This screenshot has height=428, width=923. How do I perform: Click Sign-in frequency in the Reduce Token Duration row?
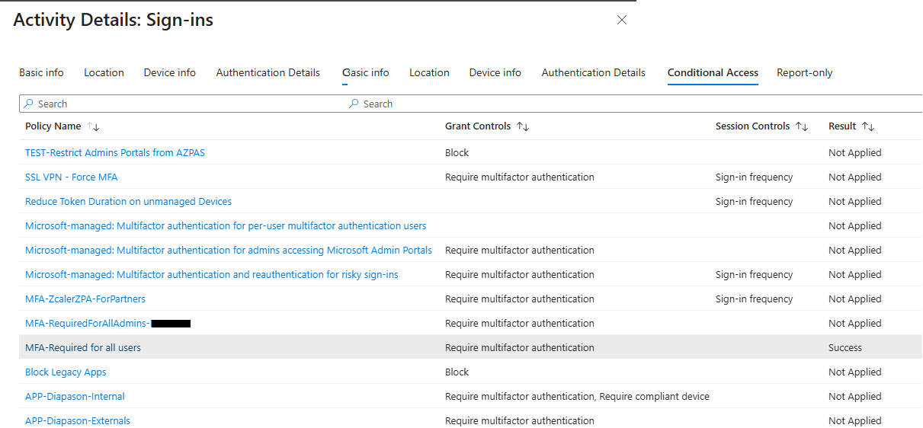point(754,202)
